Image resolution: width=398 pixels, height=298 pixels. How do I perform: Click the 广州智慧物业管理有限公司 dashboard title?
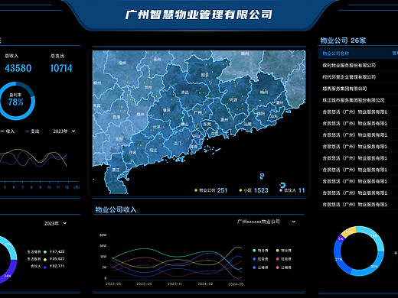(199, 15)
